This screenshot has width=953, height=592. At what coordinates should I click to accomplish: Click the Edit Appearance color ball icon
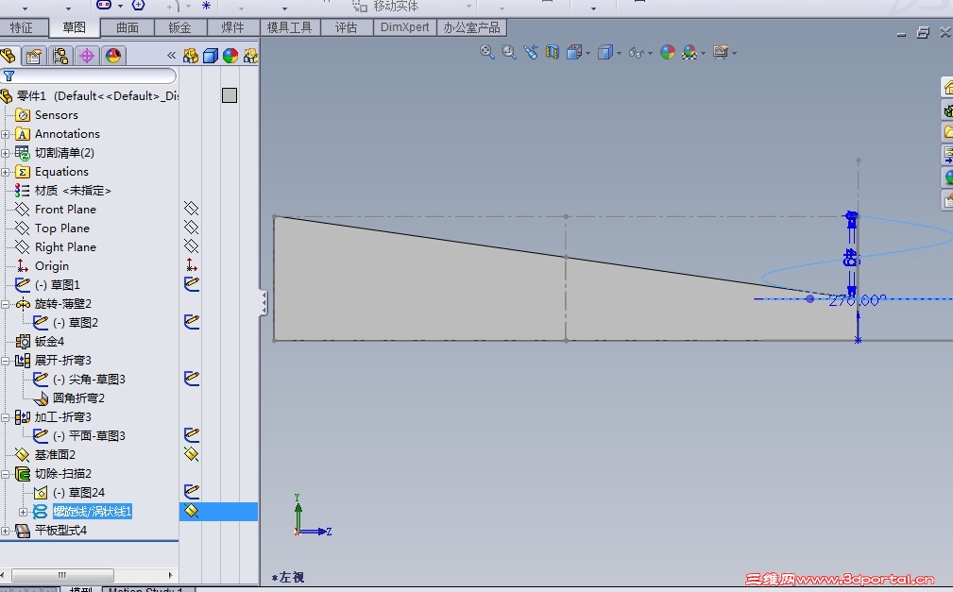point(668,52)
